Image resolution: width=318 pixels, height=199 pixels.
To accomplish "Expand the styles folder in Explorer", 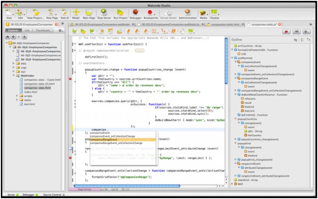I will pos(17,100).
